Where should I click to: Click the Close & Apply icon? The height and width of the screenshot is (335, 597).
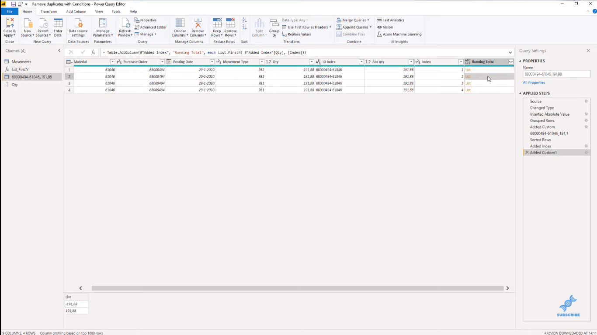pyautogui.click(x=10, y=24)
